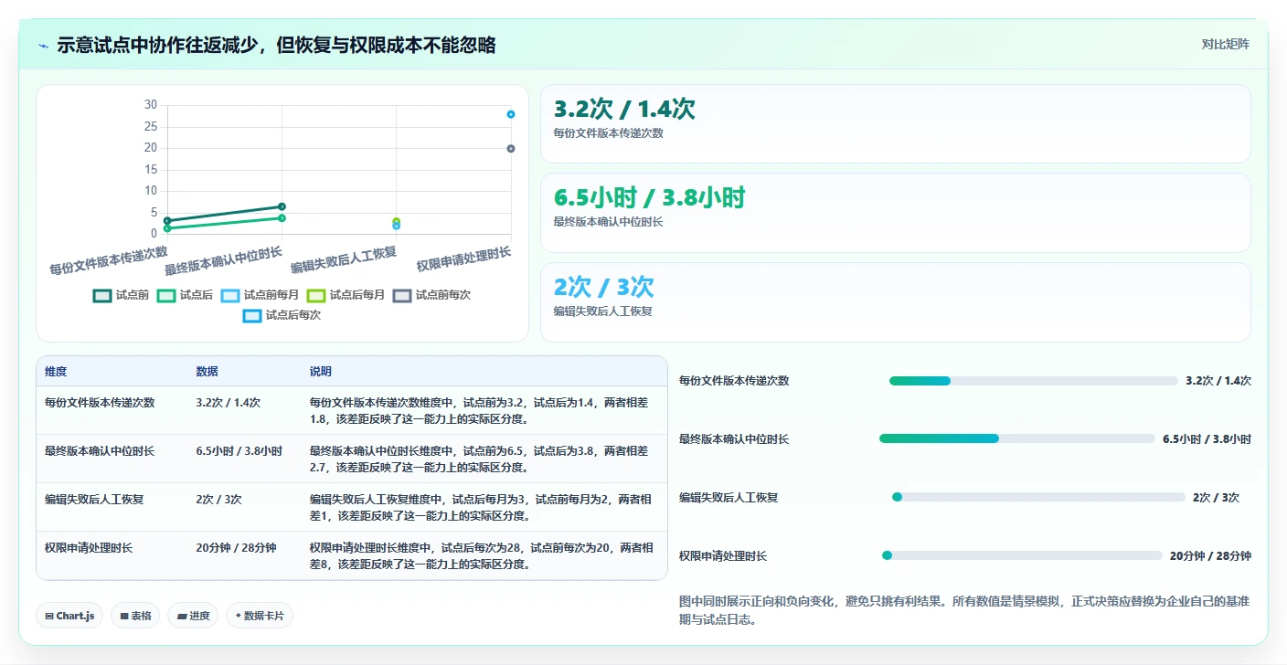Toggle the 试点后每月 legend series
The width and height of the screenshot is (1287, 665).
pos(346,295)
